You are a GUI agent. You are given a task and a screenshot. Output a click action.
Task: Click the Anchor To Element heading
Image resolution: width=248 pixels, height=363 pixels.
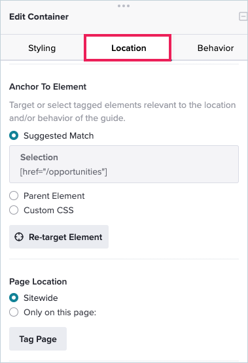tap(48, 87)
